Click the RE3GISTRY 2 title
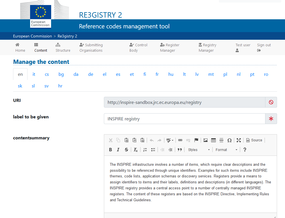Screen dimensions: 285x218 tap(100, 15)
